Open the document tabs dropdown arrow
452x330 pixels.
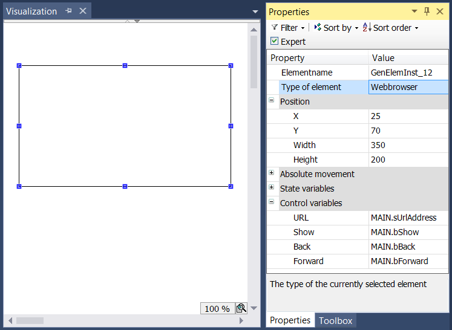(255, 12)
